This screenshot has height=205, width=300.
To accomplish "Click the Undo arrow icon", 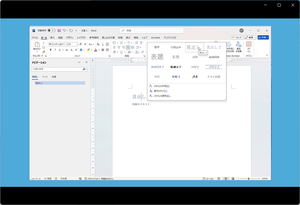I will coord(64,31).
